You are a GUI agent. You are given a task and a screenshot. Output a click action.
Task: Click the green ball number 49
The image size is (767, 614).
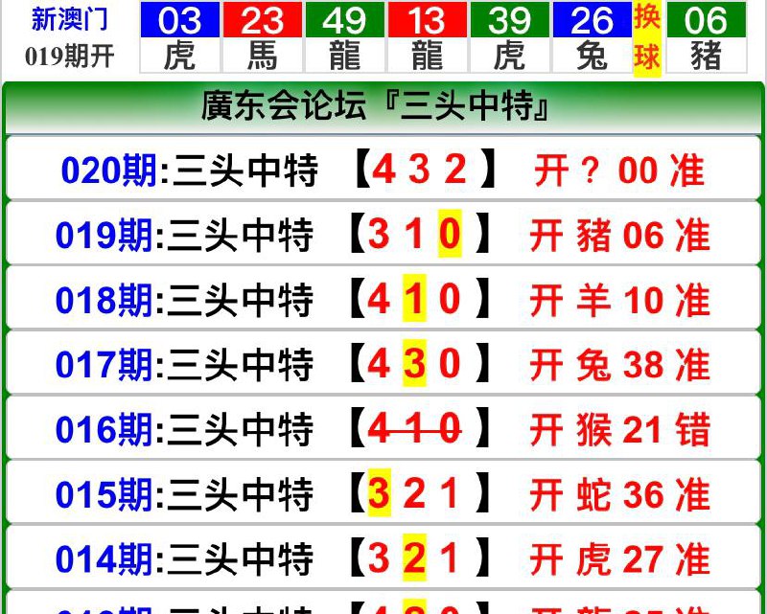345,19
